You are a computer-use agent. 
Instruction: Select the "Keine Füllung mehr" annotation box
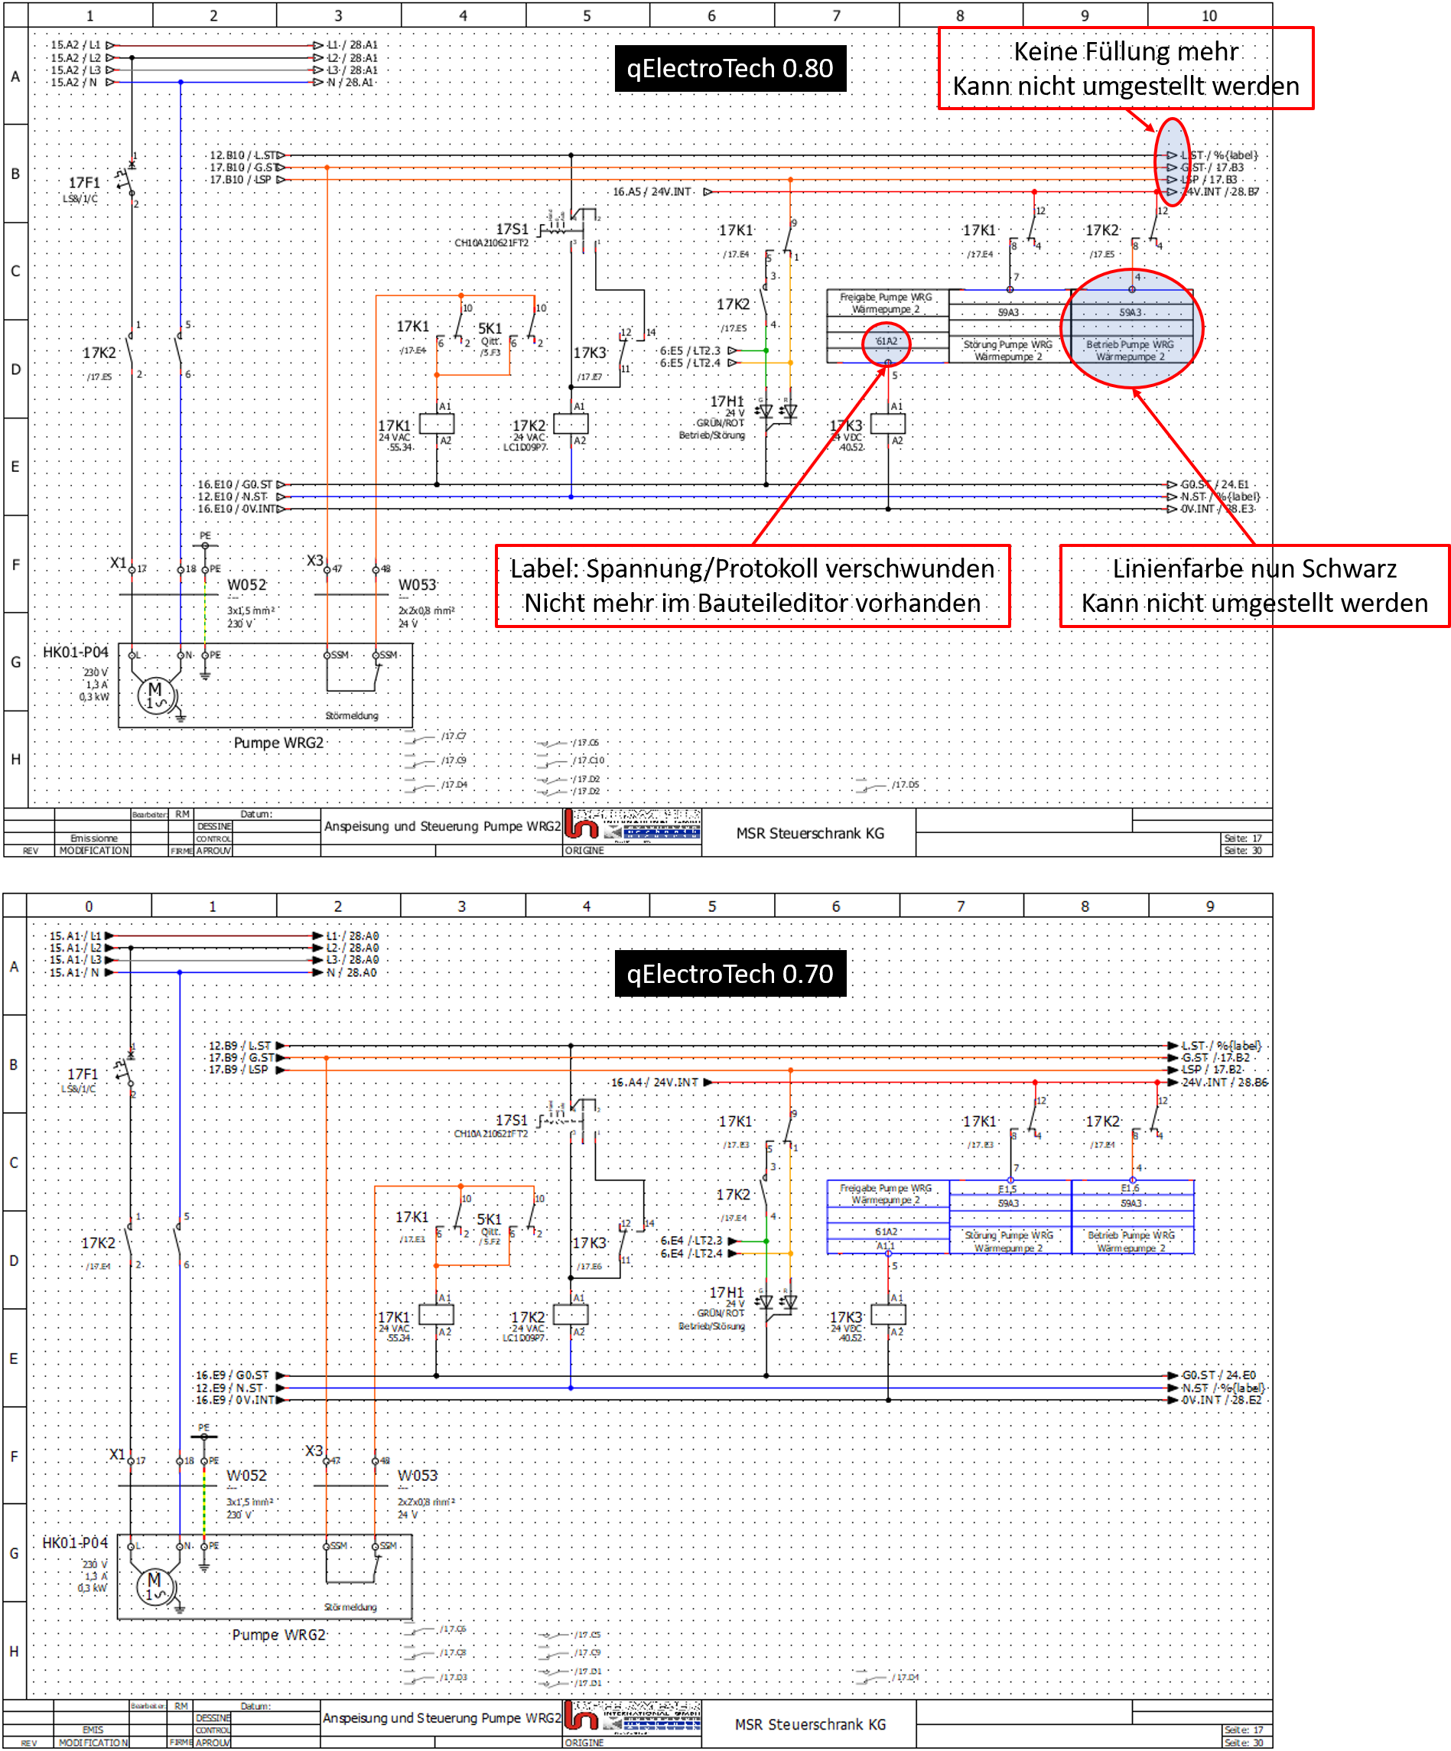[x=1126, y=68]
